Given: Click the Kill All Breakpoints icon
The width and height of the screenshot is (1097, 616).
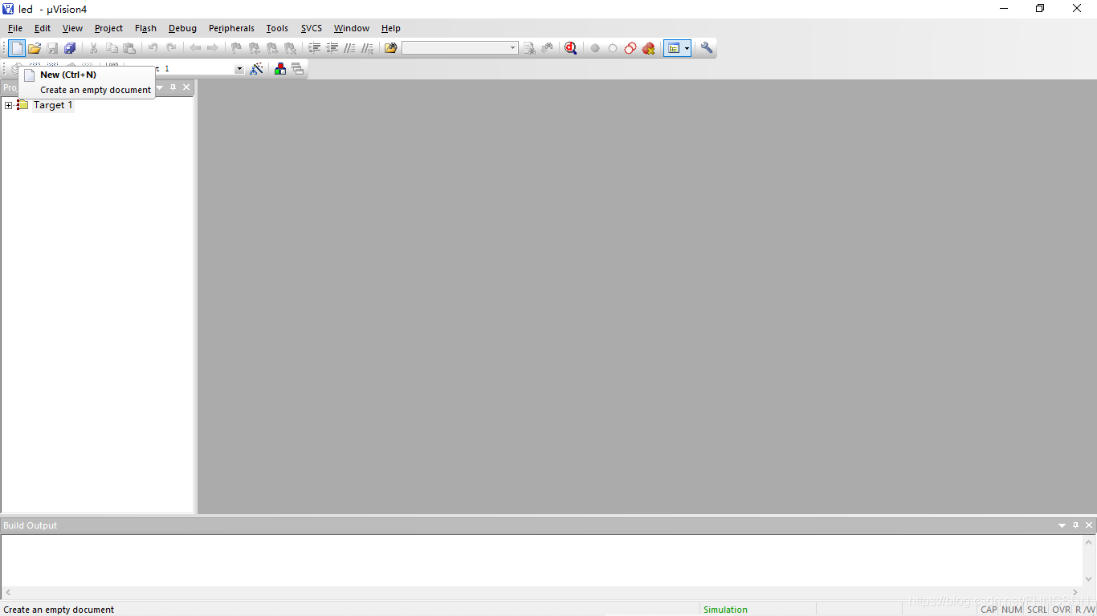Looking at the screenshot, I should 648,48.
